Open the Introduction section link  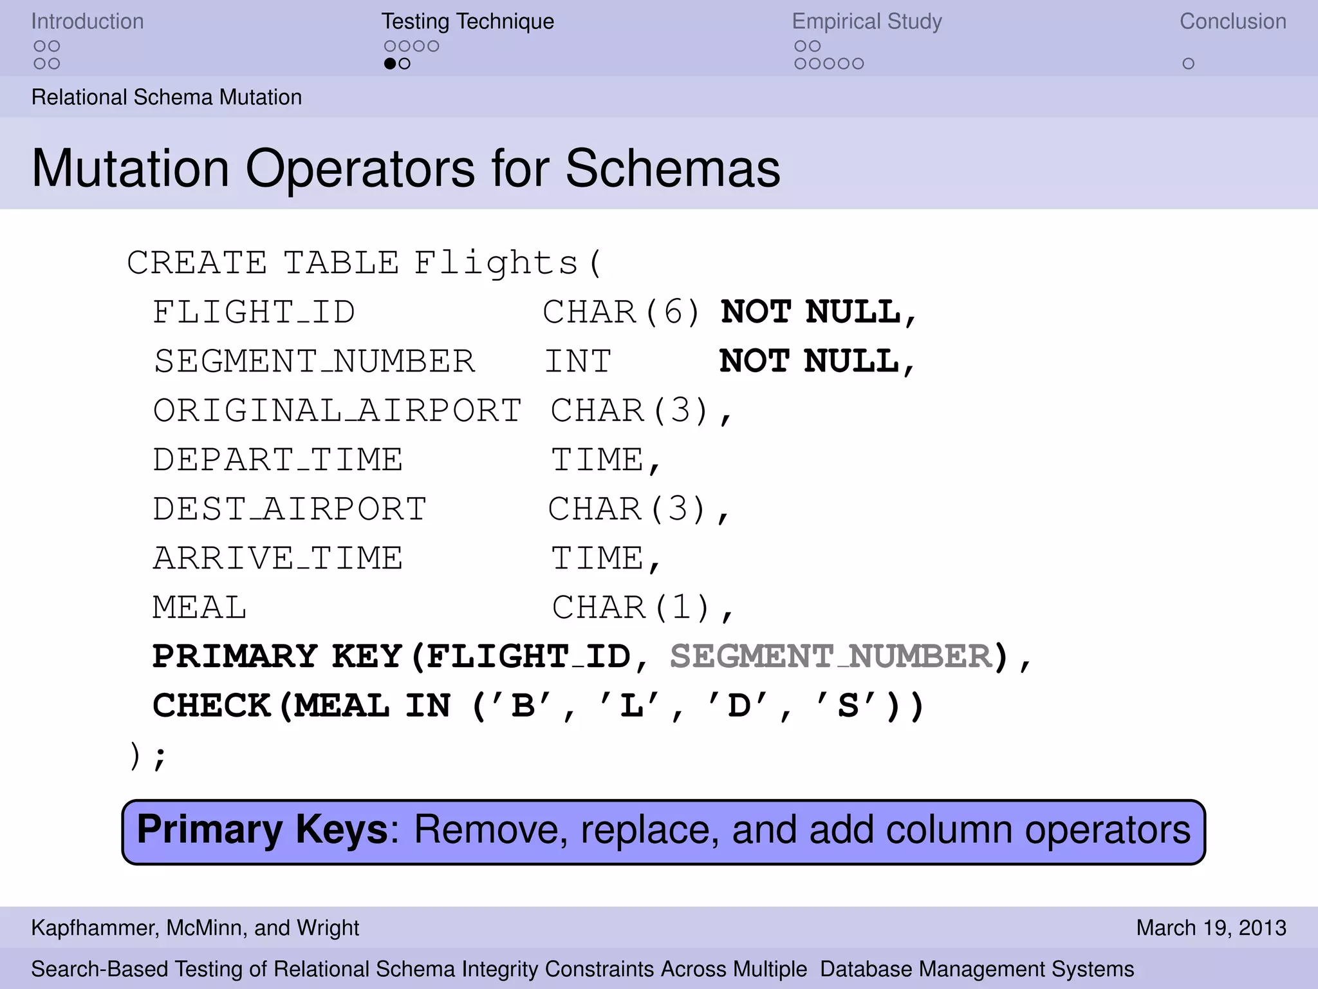[88, 21]
